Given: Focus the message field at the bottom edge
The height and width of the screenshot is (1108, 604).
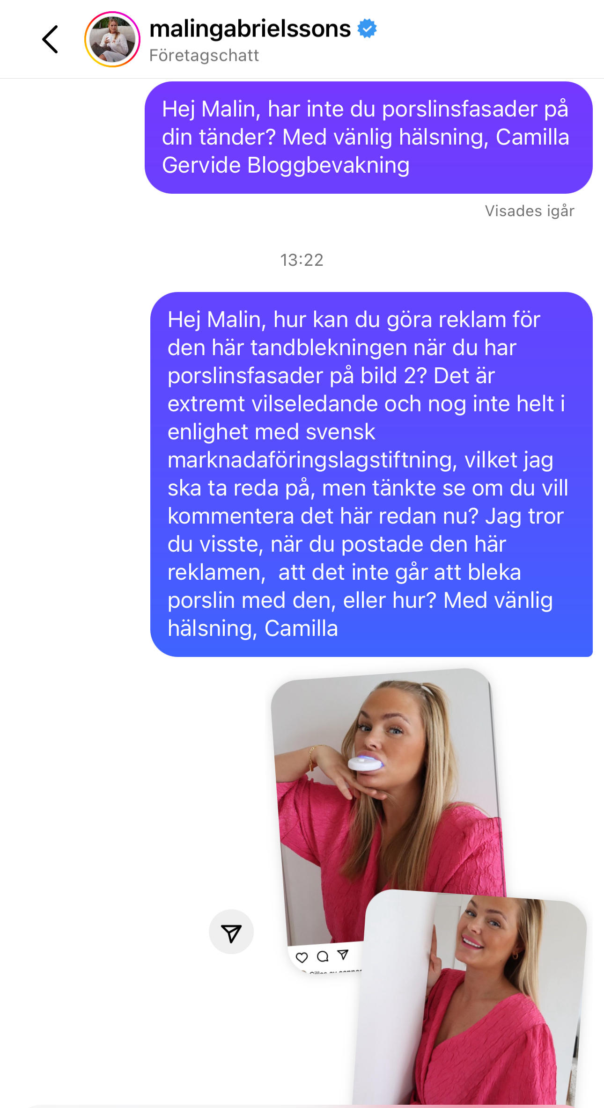Looking at the screenshot, I should click(302, 1106).
